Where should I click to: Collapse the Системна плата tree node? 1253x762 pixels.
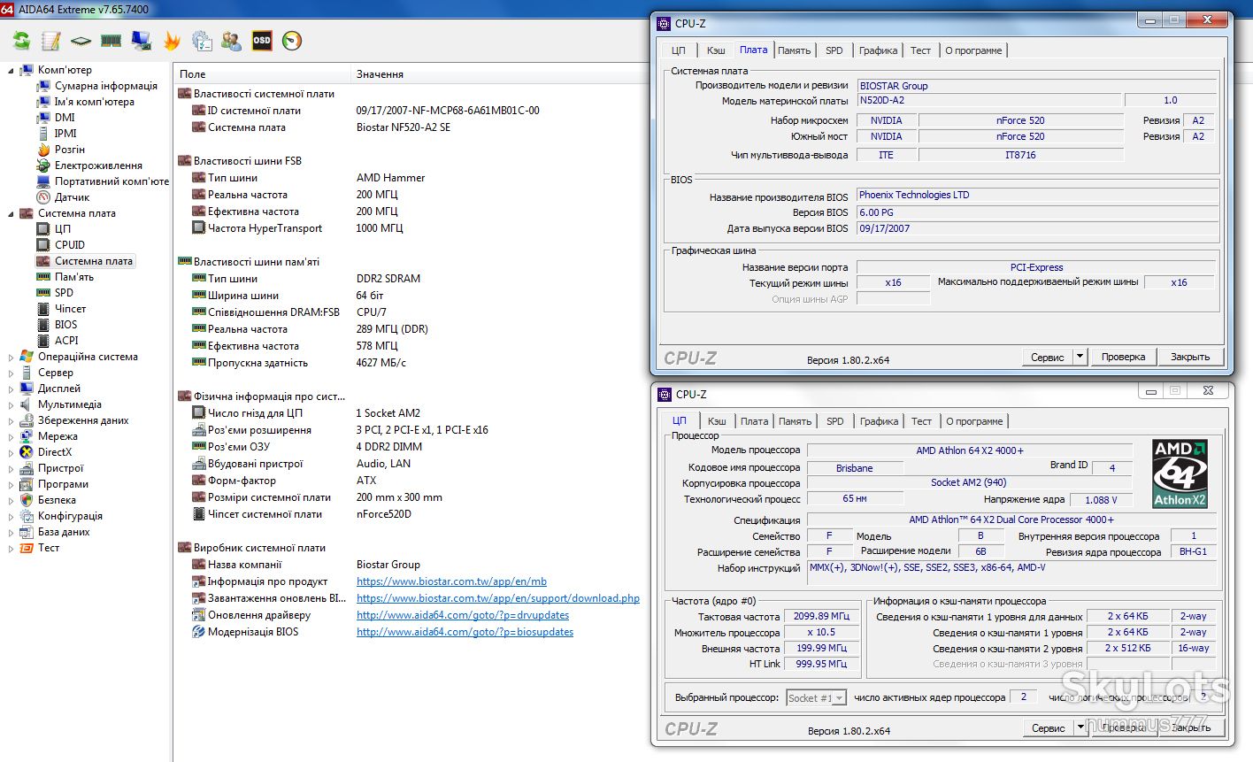(12, 213)
